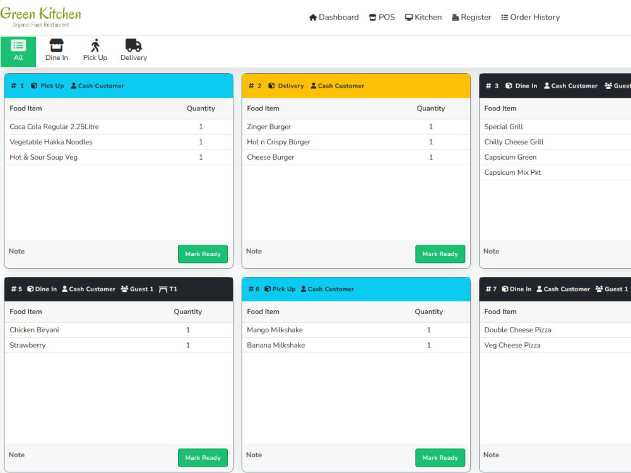
Task: Click the home icon beside Dashboard
Action: pos(313,17)
